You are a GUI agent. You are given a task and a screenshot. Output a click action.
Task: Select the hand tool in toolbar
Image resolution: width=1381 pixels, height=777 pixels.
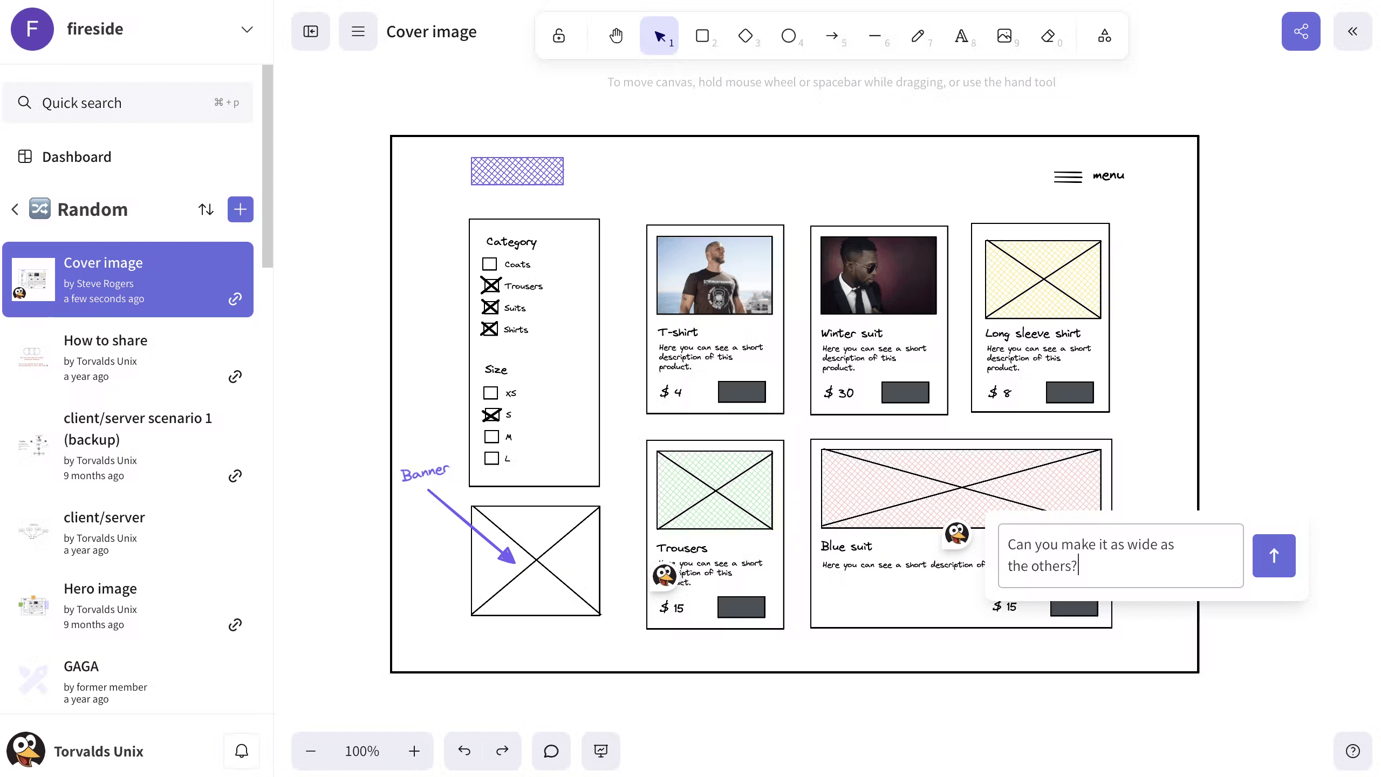click(616, 35)
